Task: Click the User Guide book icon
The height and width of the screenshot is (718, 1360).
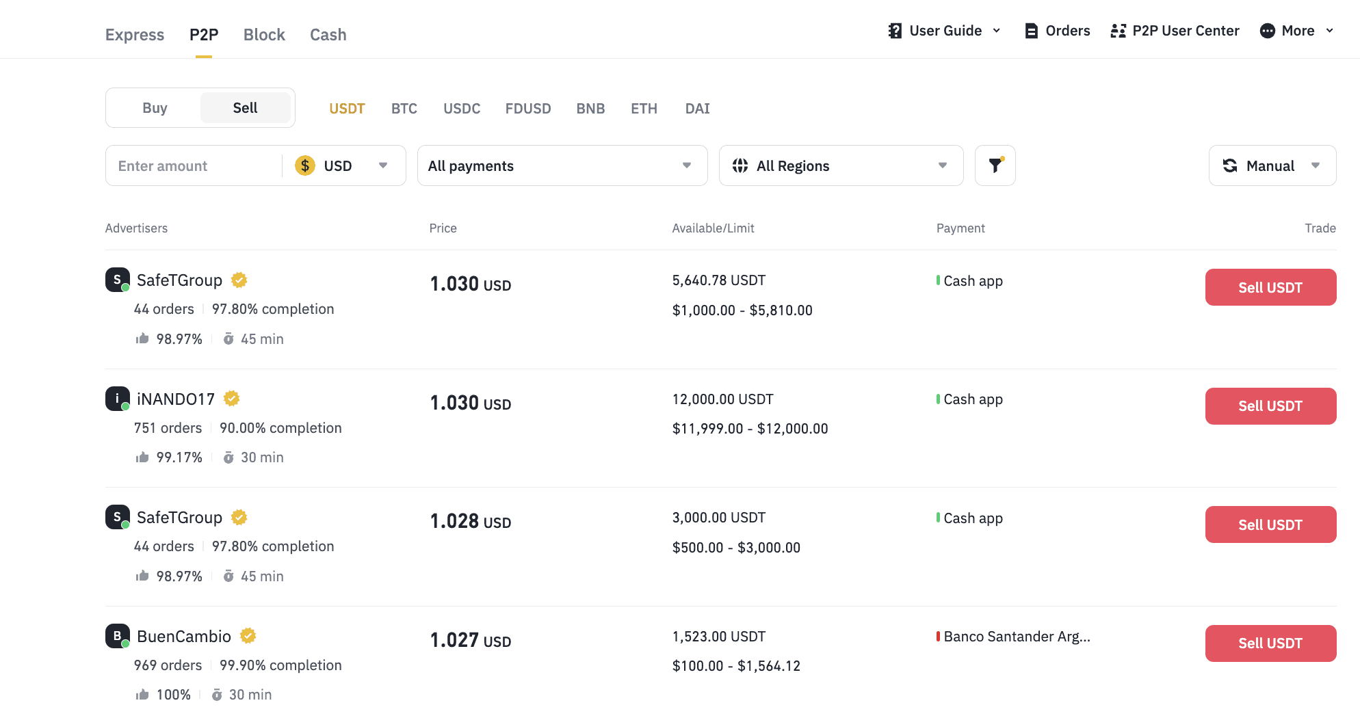Action: pyautogui.click(x=895, y=31)
